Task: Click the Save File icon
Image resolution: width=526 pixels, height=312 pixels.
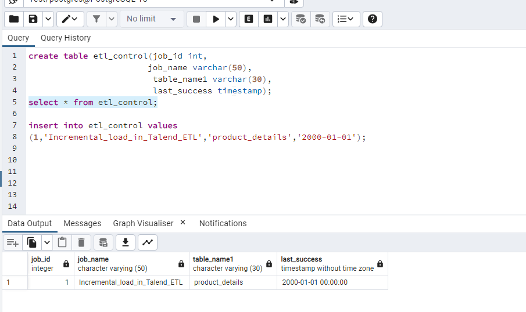Action: click(x=33, y=19)
